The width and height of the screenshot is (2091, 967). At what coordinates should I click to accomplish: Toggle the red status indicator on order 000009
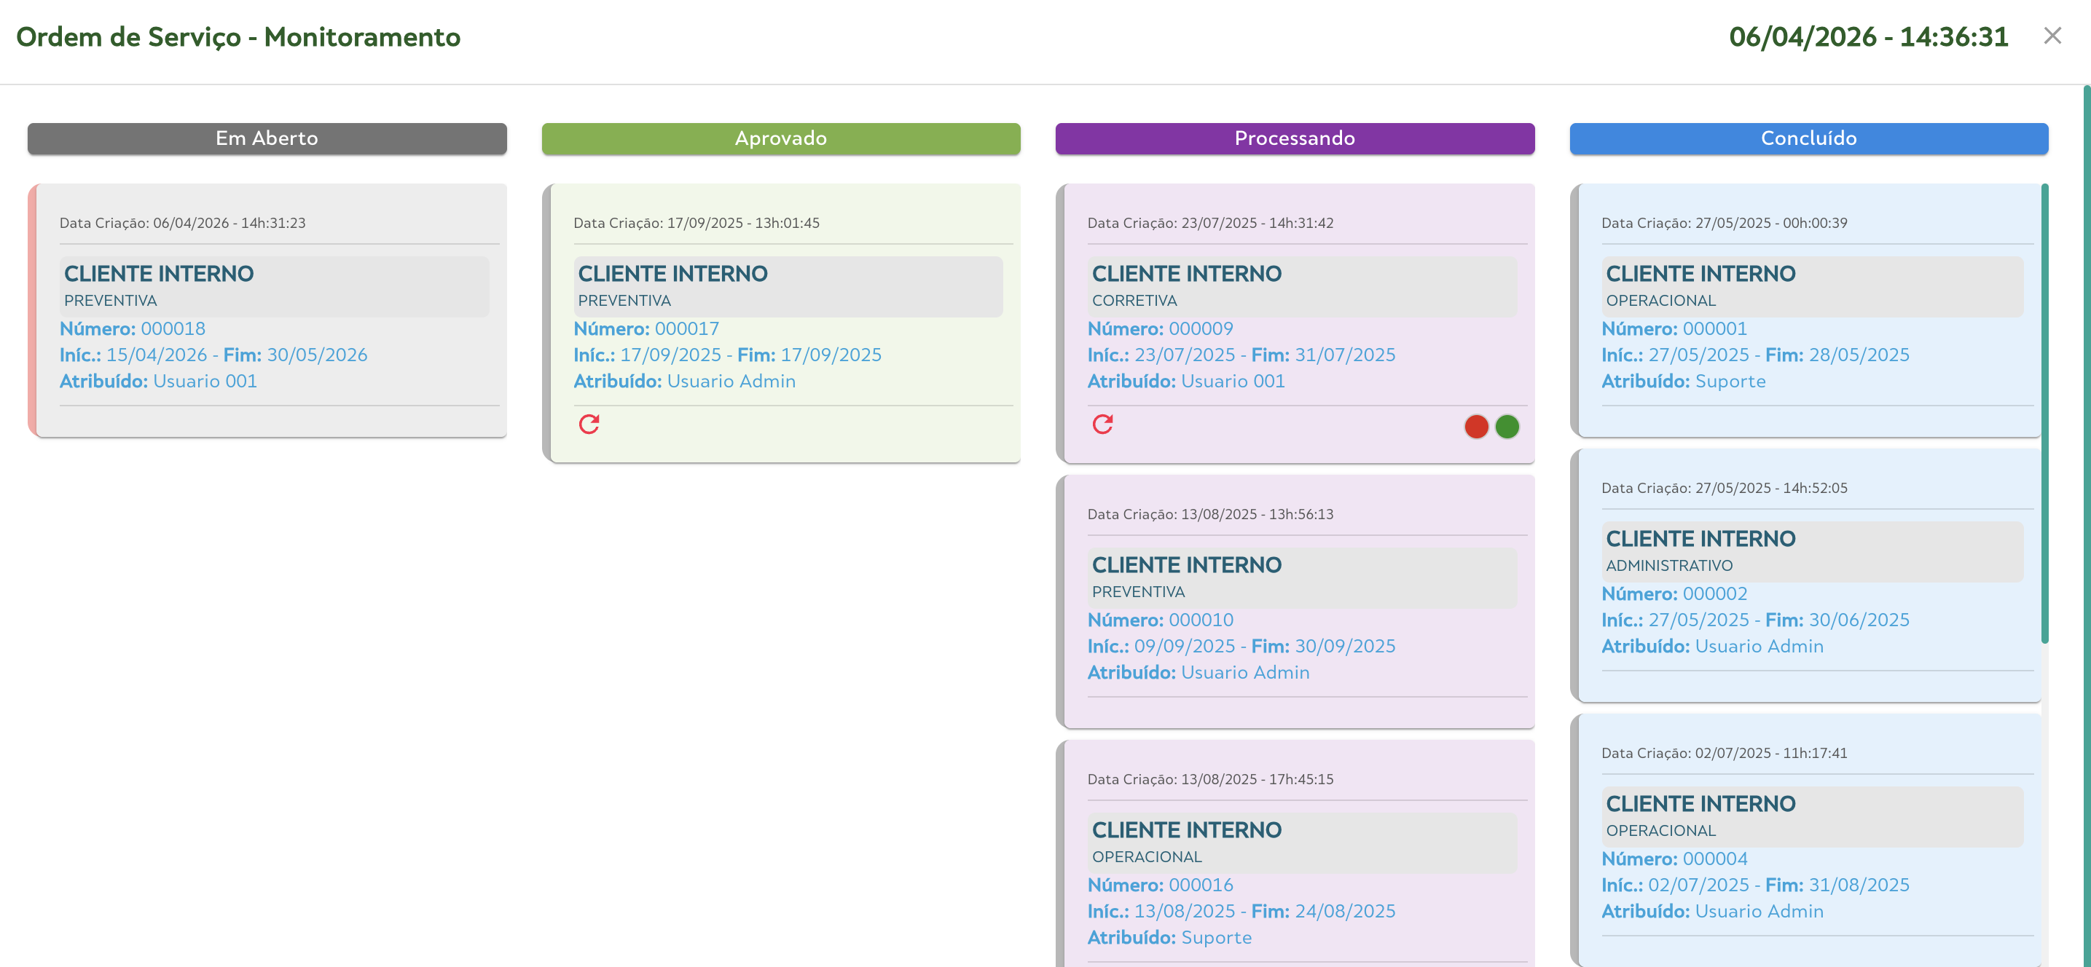tap(1475, 426)
